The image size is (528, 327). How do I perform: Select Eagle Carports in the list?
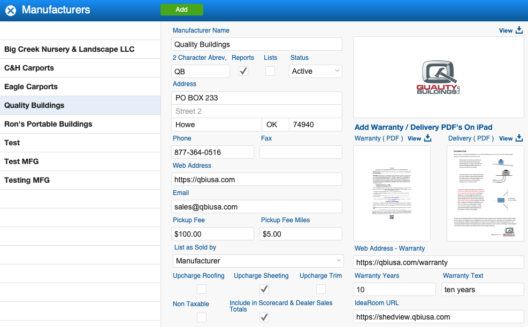[x=80, y=87]
